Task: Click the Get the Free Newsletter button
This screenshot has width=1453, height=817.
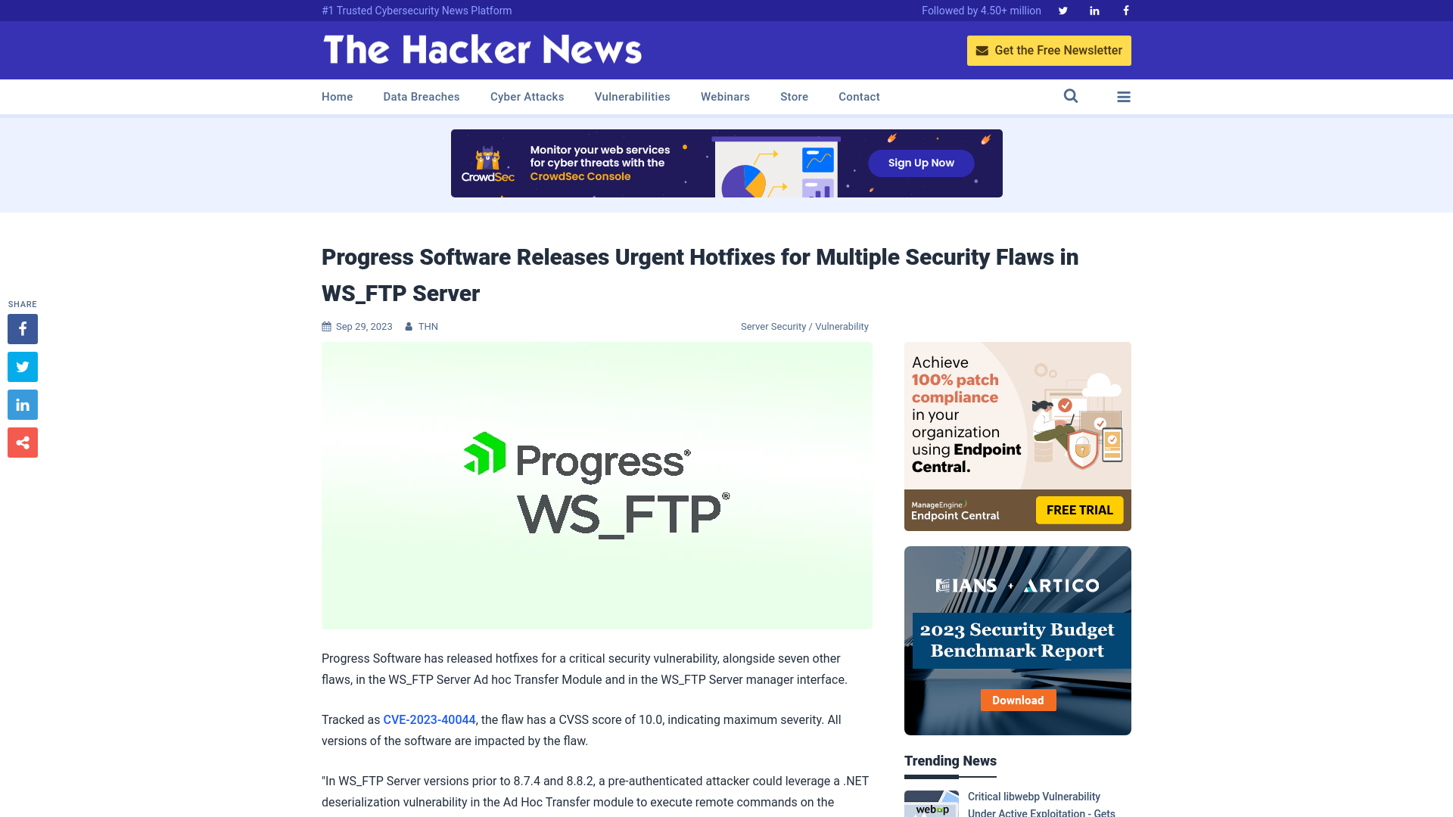Action: coord(1048,50)
